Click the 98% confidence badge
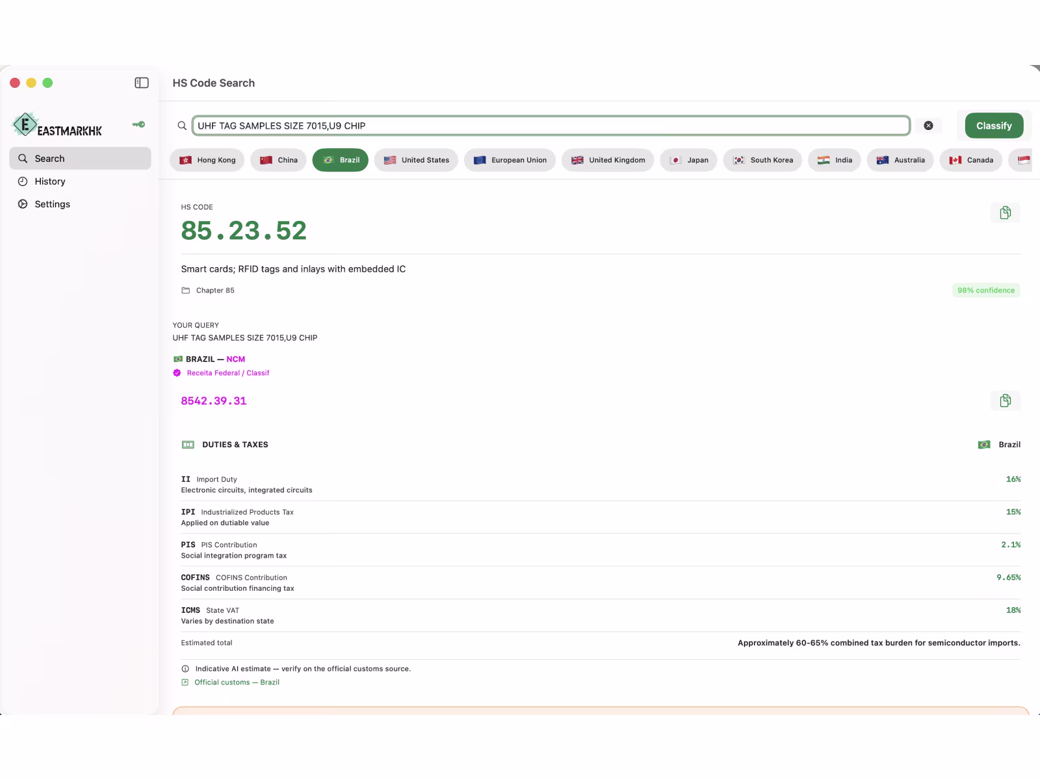The image size is (1040, 780). pos(986,291)
